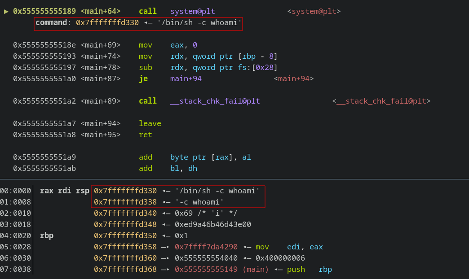
Task: Click the '/bin/sh -c whoami' command string
Action: pos(199,23)
